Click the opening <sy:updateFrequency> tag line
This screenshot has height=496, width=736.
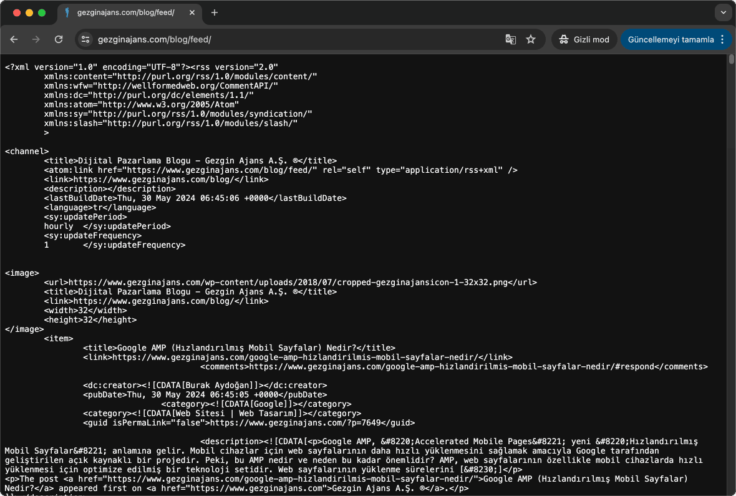tap(93, 236)
